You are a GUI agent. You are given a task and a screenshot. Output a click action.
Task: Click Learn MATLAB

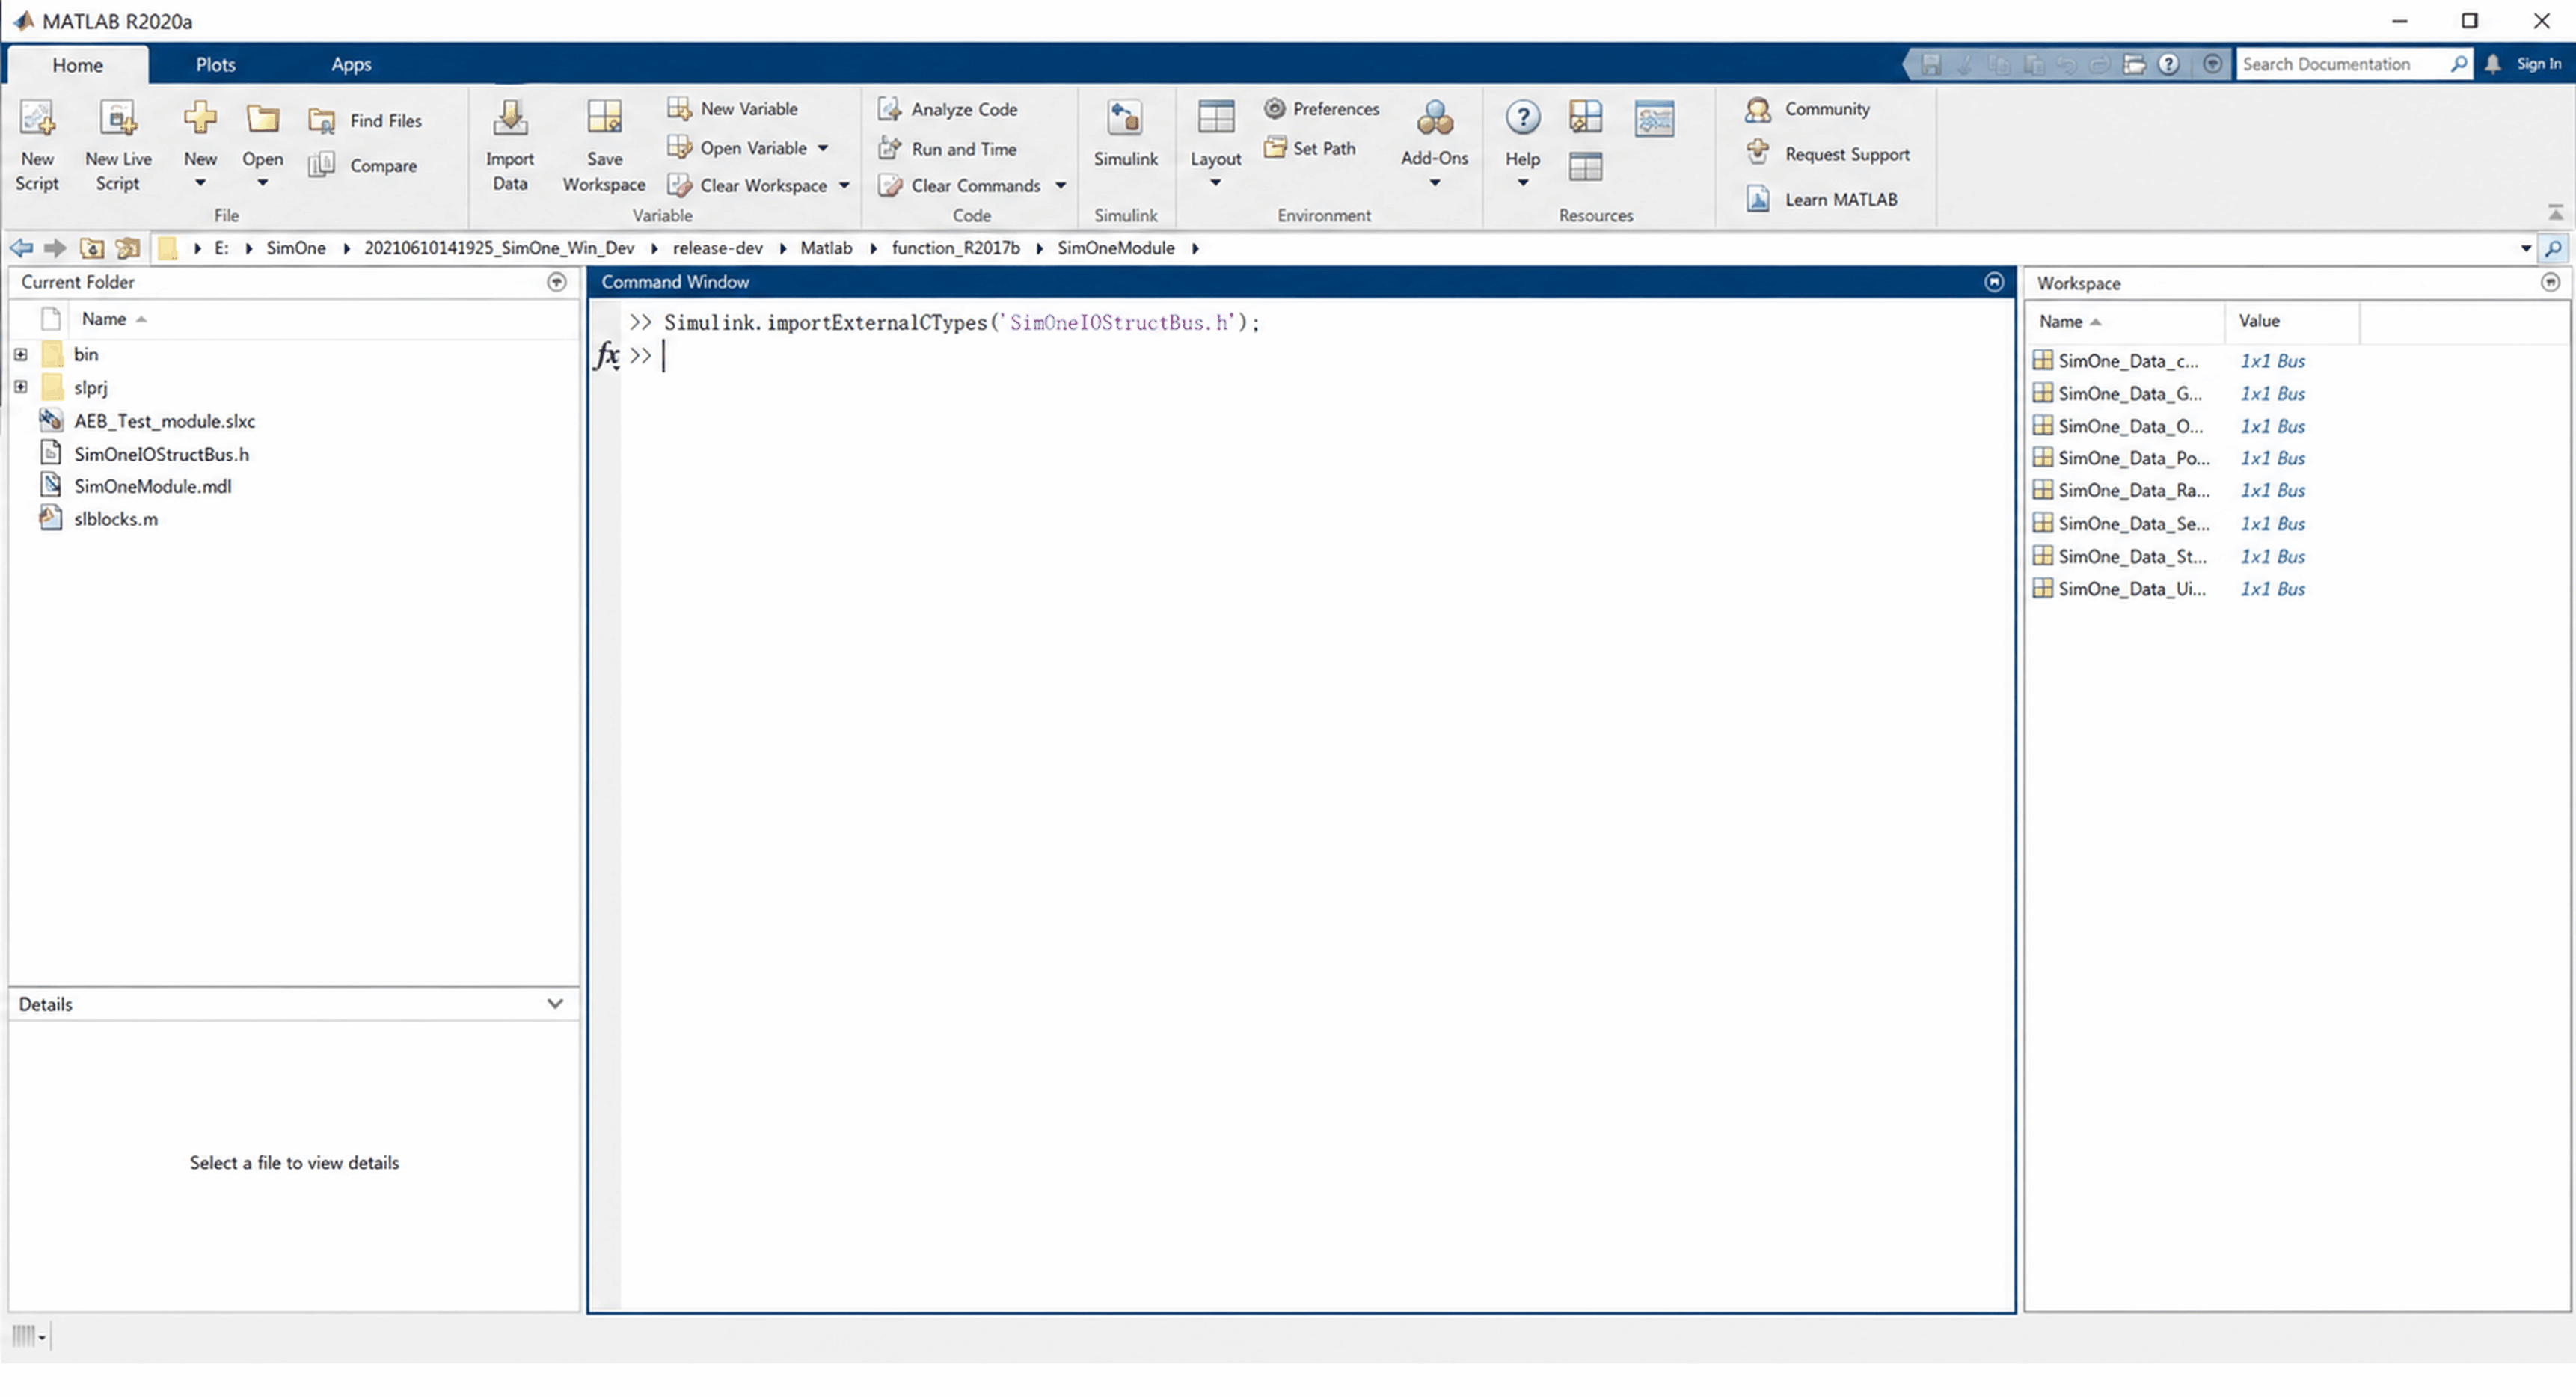pos(1821,199)
